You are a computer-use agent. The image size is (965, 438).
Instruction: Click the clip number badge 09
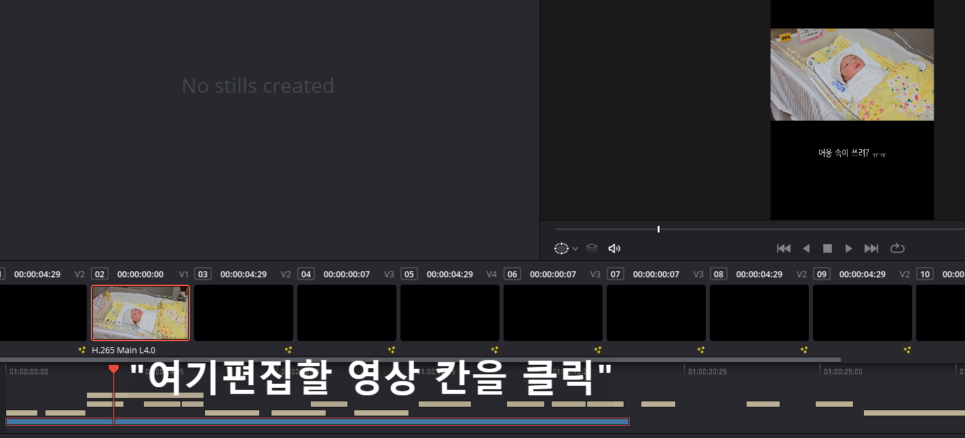(x=822, y=274)
